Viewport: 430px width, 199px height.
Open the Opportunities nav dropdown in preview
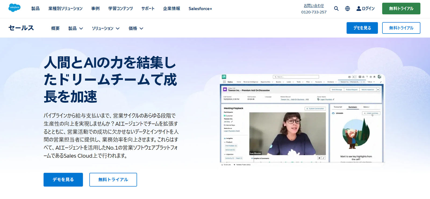click(273, 82)
